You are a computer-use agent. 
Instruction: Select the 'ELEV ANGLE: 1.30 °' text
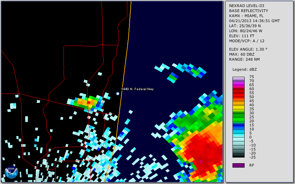click(248, 49)
